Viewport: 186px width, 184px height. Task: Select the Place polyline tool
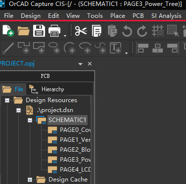coord(24,48)
